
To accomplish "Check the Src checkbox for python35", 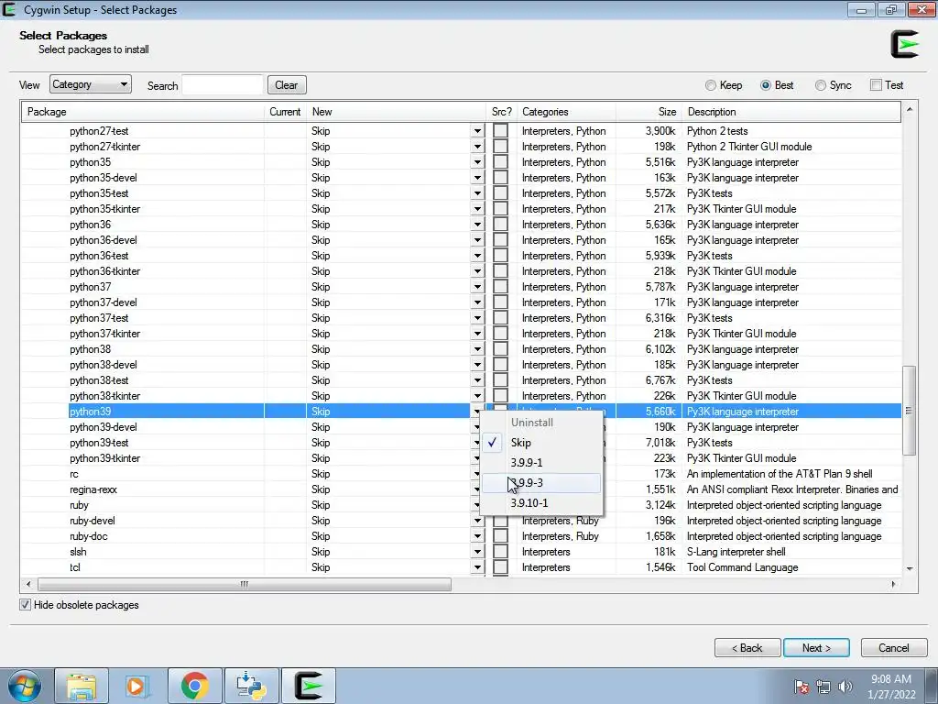I will 500,161.
